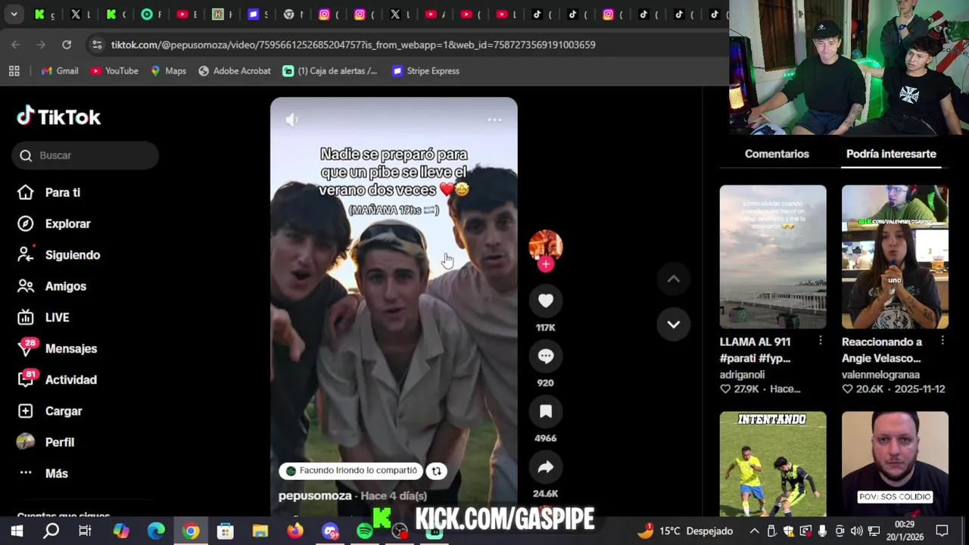The height and width of the screenshot is (545, 969).
Task: Open the Gmail bookmark
Action: 60,70
